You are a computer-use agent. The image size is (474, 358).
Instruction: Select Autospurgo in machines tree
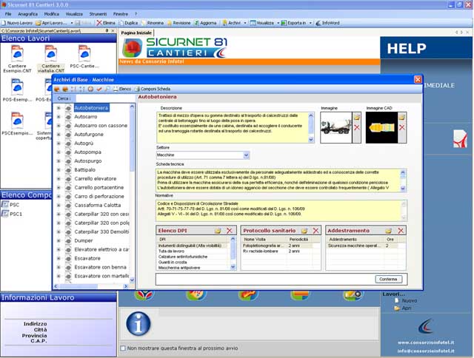[x=88, y=161]
